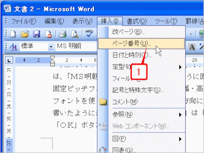This screenshot has height=153, width=204.
Task: Select ページ番号 from the Insert menu
Action: point(132,44)
